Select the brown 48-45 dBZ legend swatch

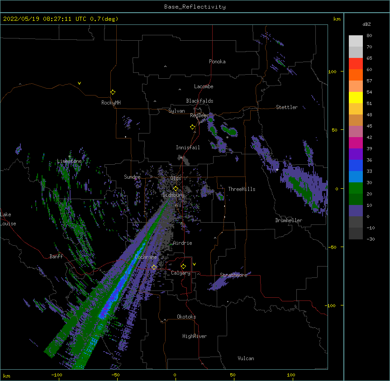tap(356, 120)
